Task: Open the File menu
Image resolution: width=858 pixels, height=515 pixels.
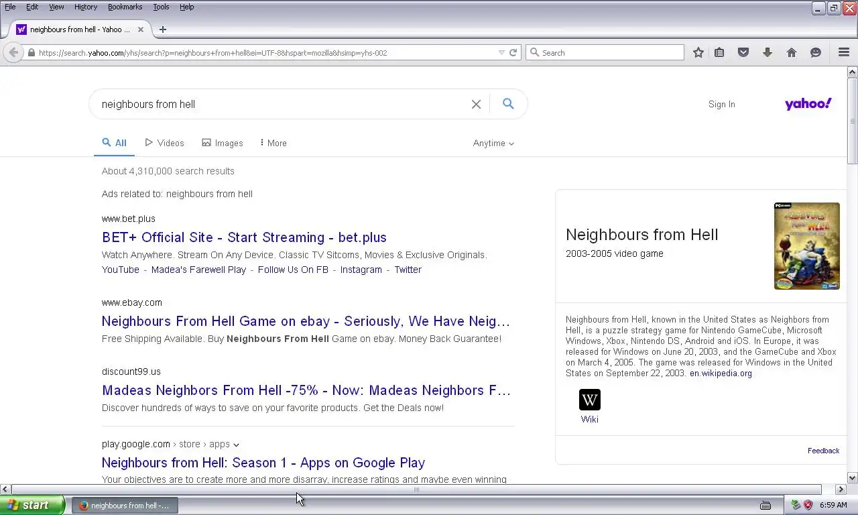Action: pyautogui.click(x=10, y=7)
